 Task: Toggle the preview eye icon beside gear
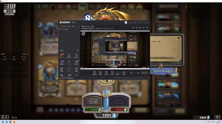pyautogui.click(x=135, y=73)
